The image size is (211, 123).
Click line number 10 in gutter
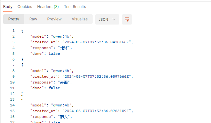click(x=12, y=82)
